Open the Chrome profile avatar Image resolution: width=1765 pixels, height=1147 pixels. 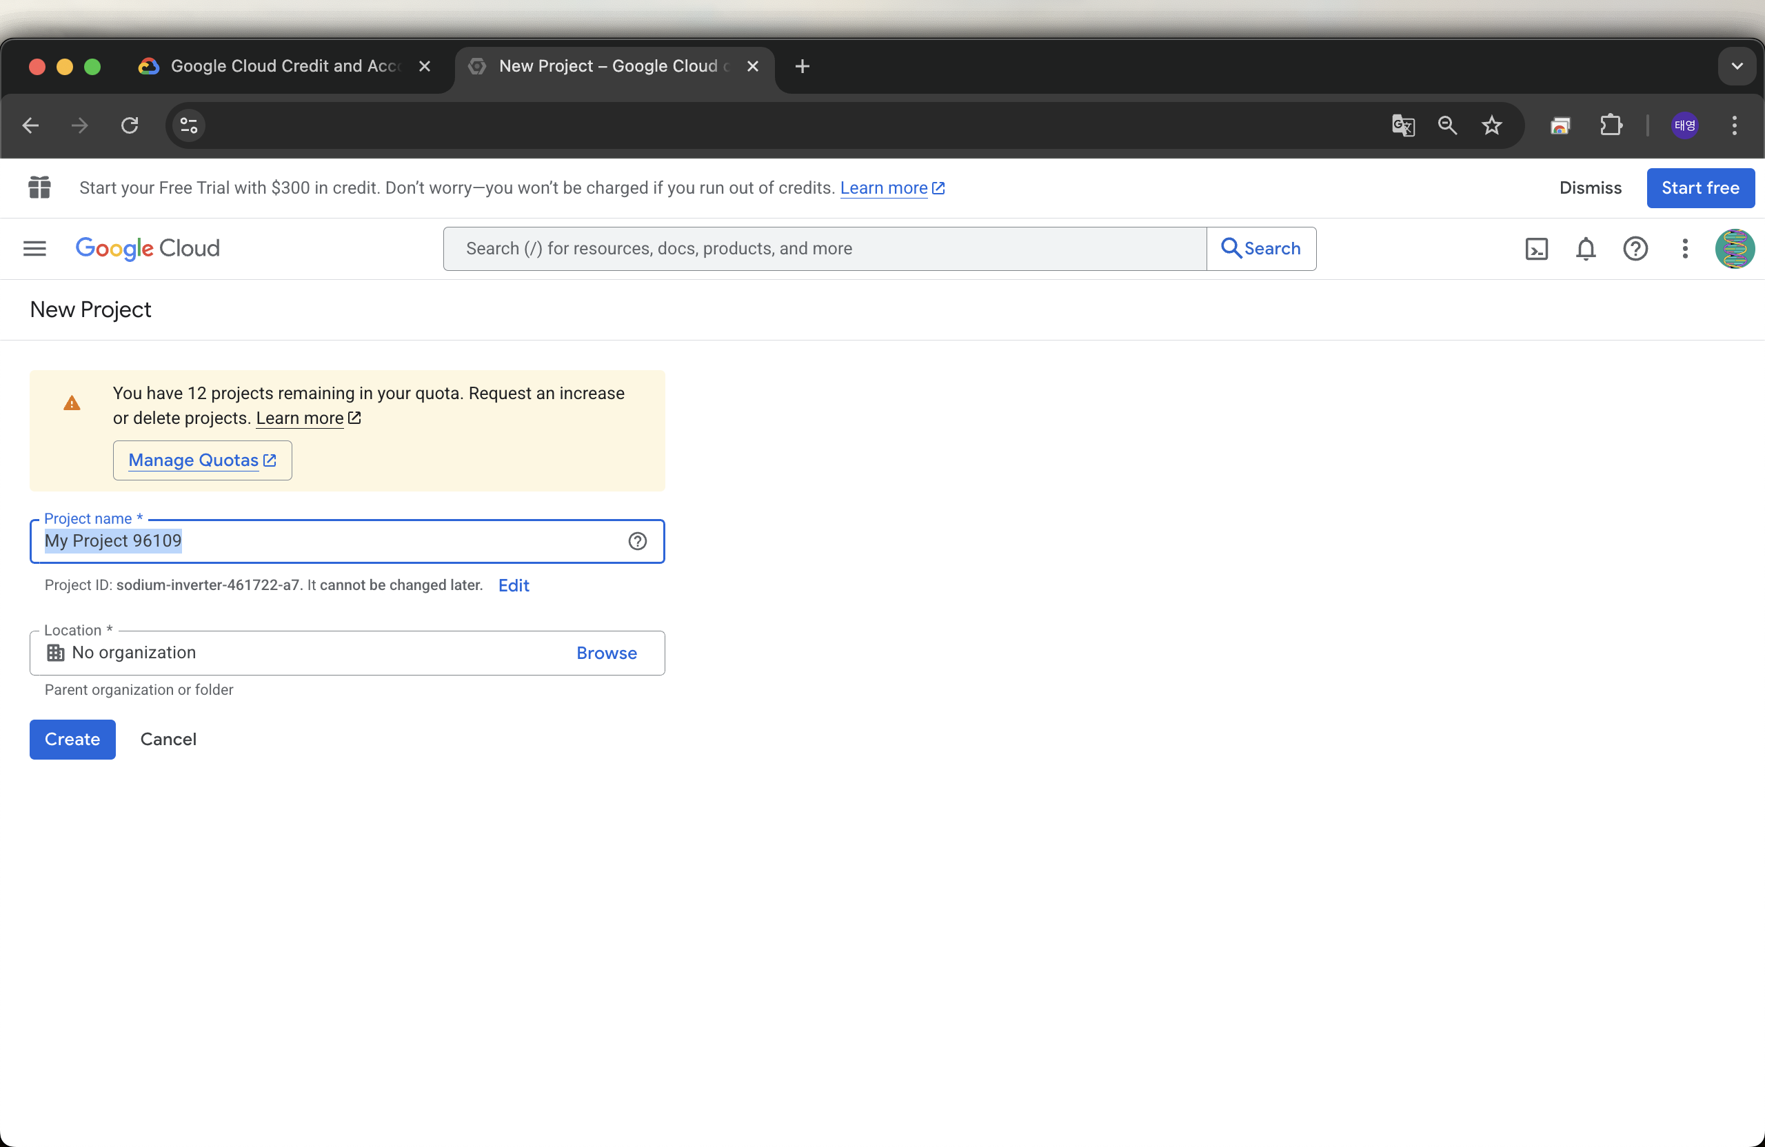(1684, 125)
